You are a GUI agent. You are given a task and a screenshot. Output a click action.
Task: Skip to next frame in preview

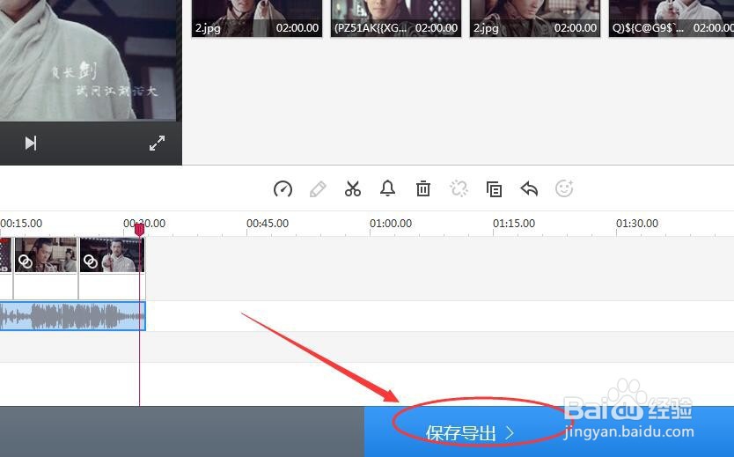click(x=31, y=144)
